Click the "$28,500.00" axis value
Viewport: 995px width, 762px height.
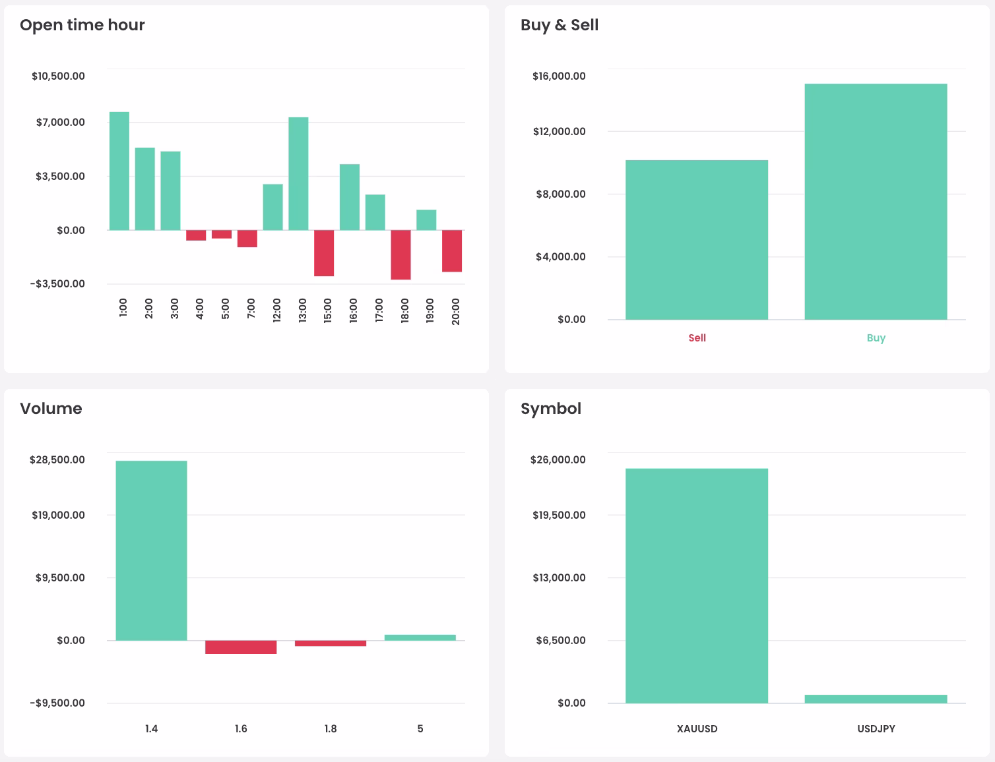57,459
